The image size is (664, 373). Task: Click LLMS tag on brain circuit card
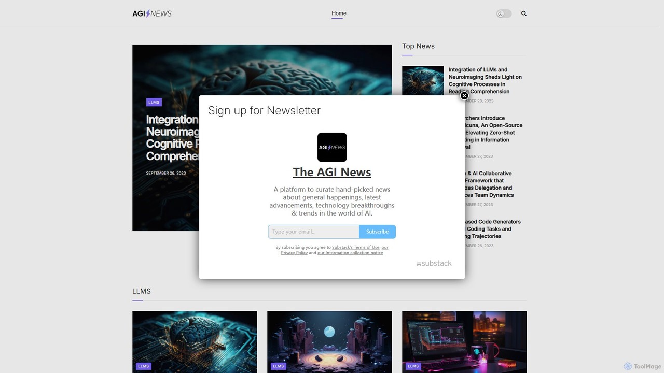pos(144,366)
